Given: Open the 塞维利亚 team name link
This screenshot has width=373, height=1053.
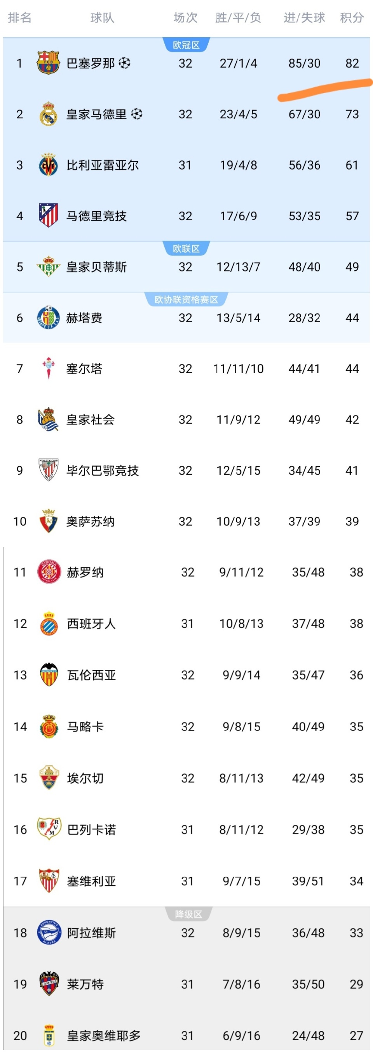Looking at the screenshot, I should (x=92, y=881).
